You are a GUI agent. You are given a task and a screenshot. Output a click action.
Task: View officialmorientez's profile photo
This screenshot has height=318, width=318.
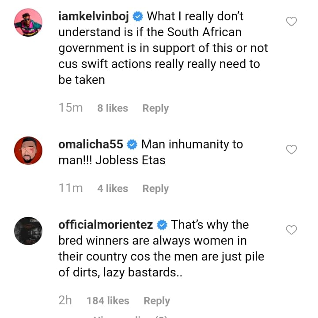click(x=28, y=231)
